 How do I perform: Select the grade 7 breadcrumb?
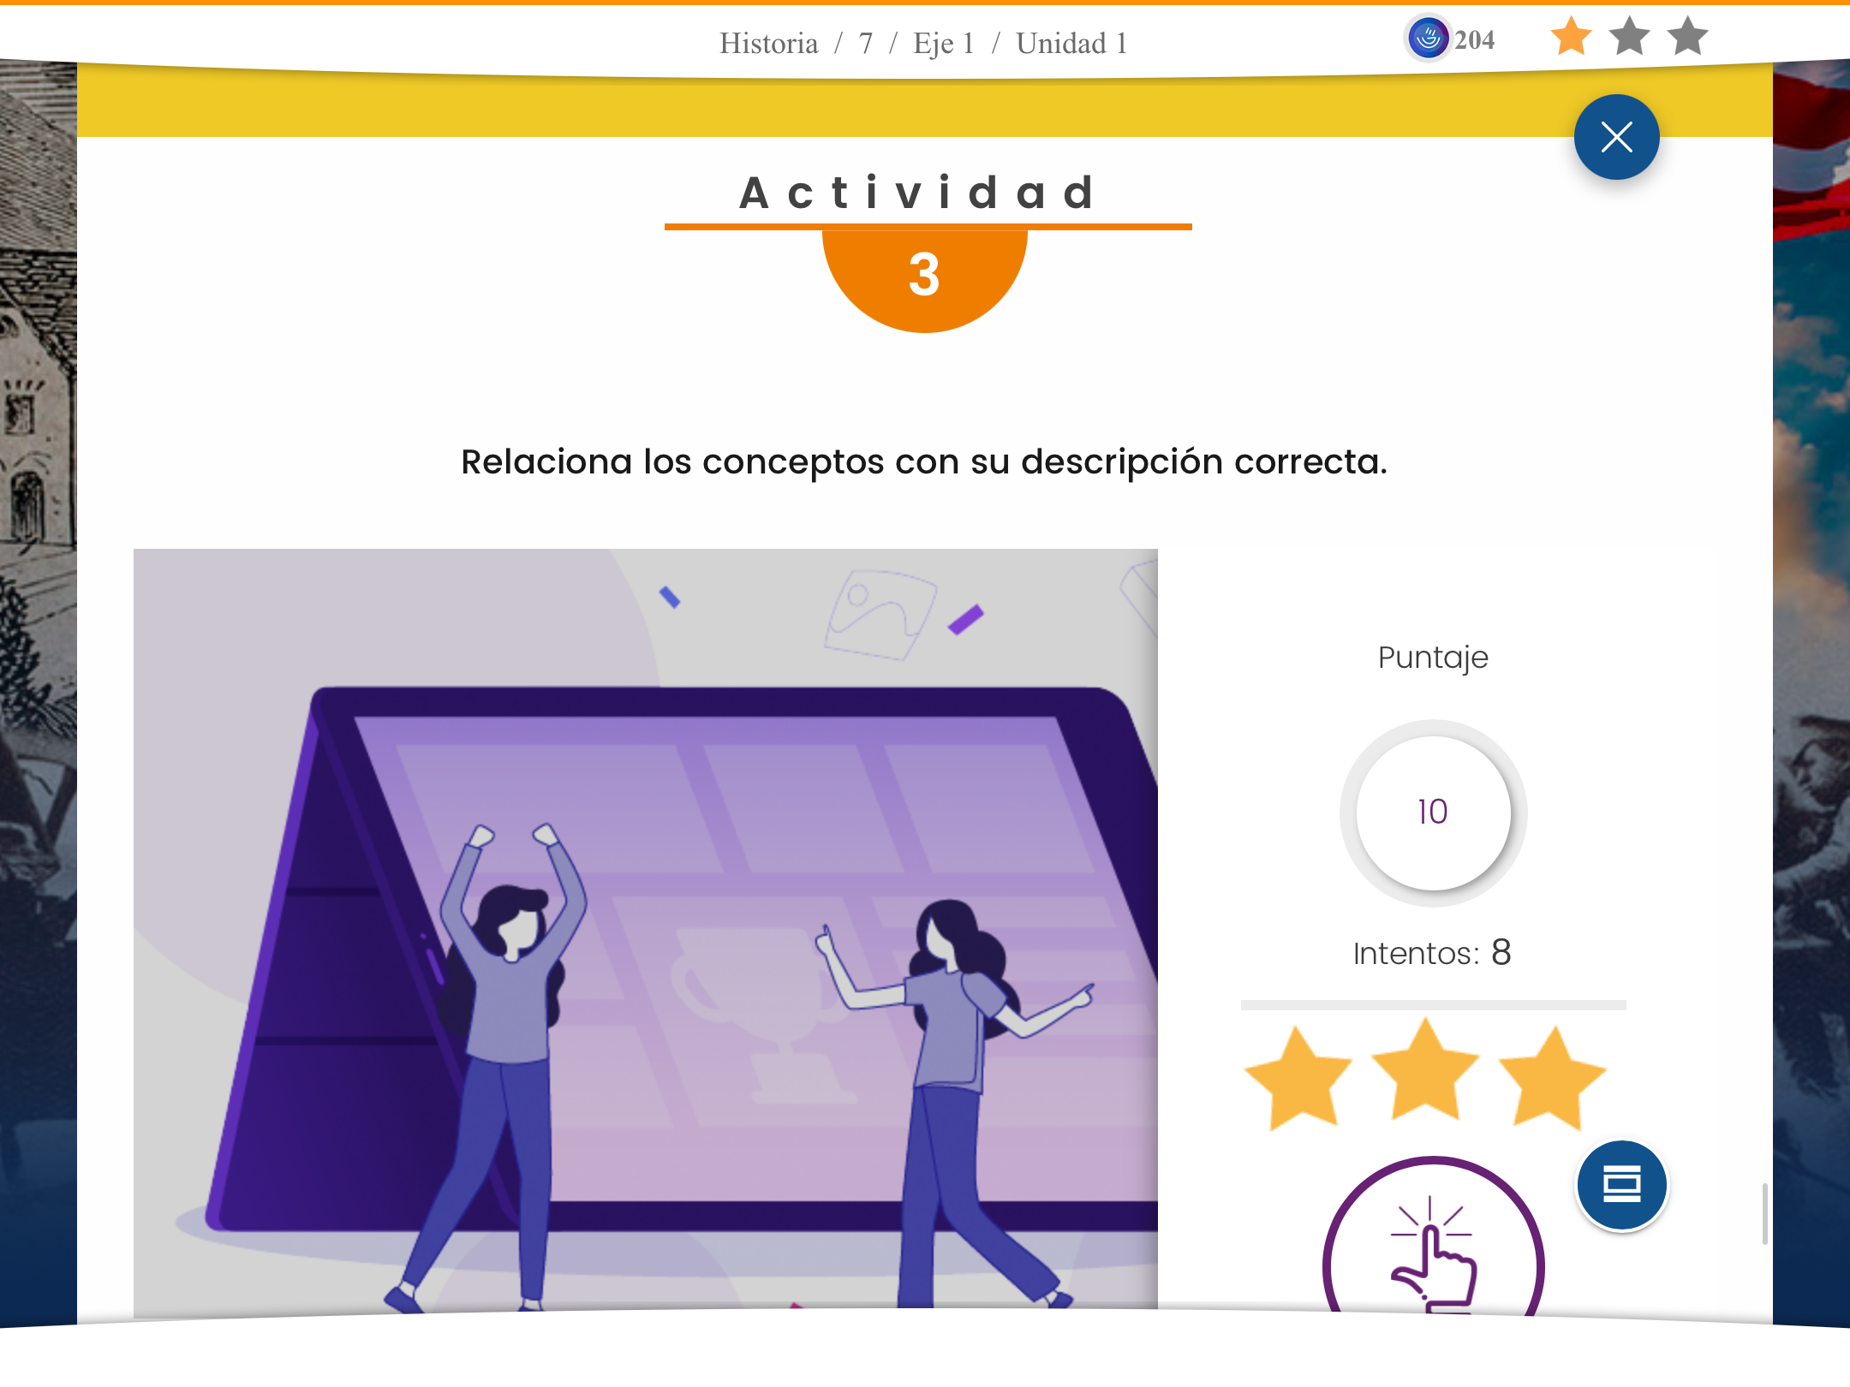866,43
